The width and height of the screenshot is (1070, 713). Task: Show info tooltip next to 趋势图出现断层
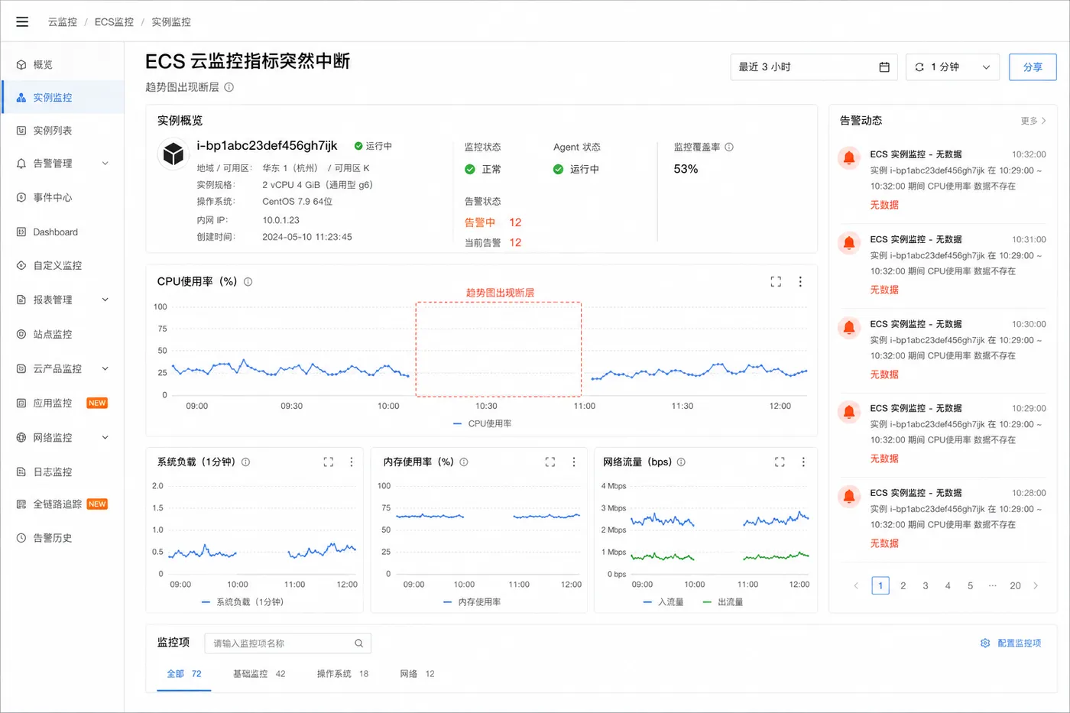coord(229,87)
